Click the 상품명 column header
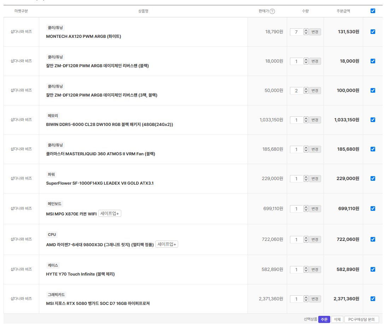384x324 pixels. [143, 11]
